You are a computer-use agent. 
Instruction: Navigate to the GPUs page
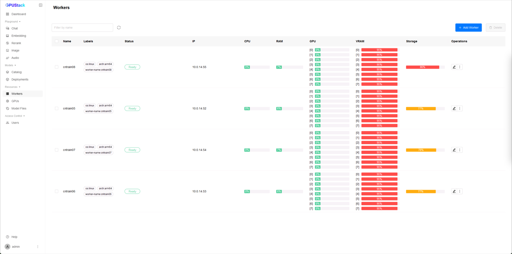(15, 101)
